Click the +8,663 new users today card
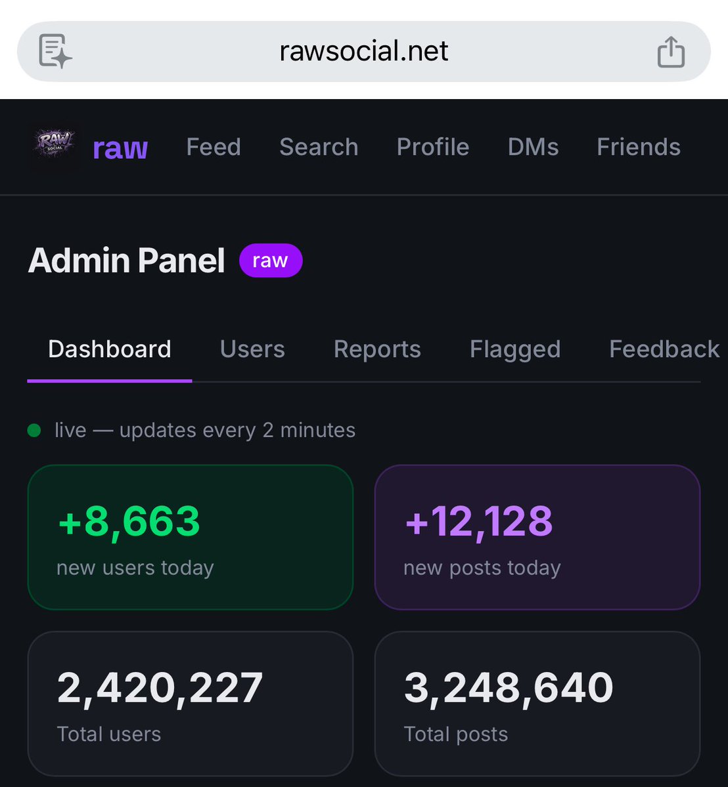 click(191, 538)
